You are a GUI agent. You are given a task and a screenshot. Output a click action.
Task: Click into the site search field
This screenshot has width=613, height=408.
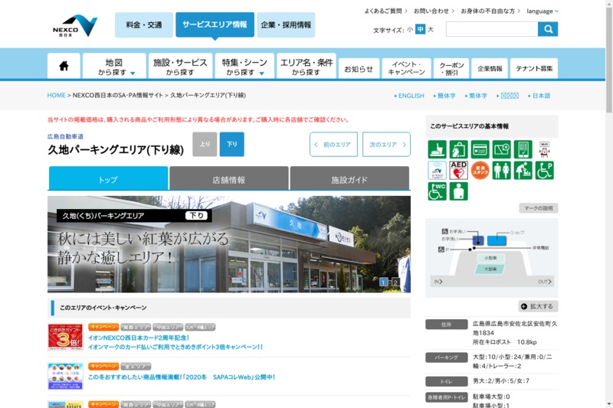pos(491,29)
